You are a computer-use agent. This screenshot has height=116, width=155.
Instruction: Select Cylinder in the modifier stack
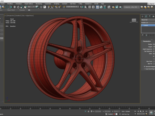(x=148, y=25)
